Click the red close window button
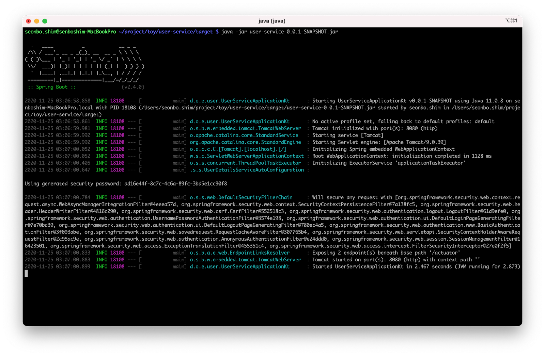545x356 pixels. [29, 21]
